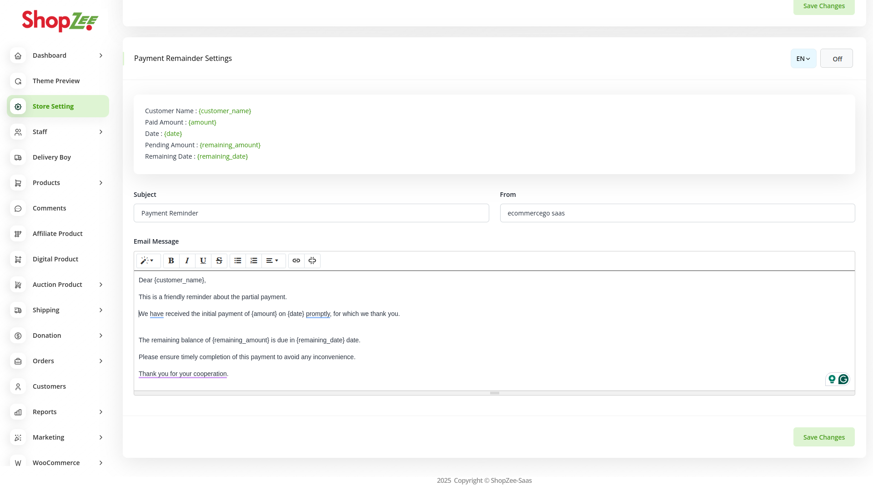The width and height of the screenshot is (873, 491).
Task: Insert an unordered bullet list
Action: tap(238, 261)
